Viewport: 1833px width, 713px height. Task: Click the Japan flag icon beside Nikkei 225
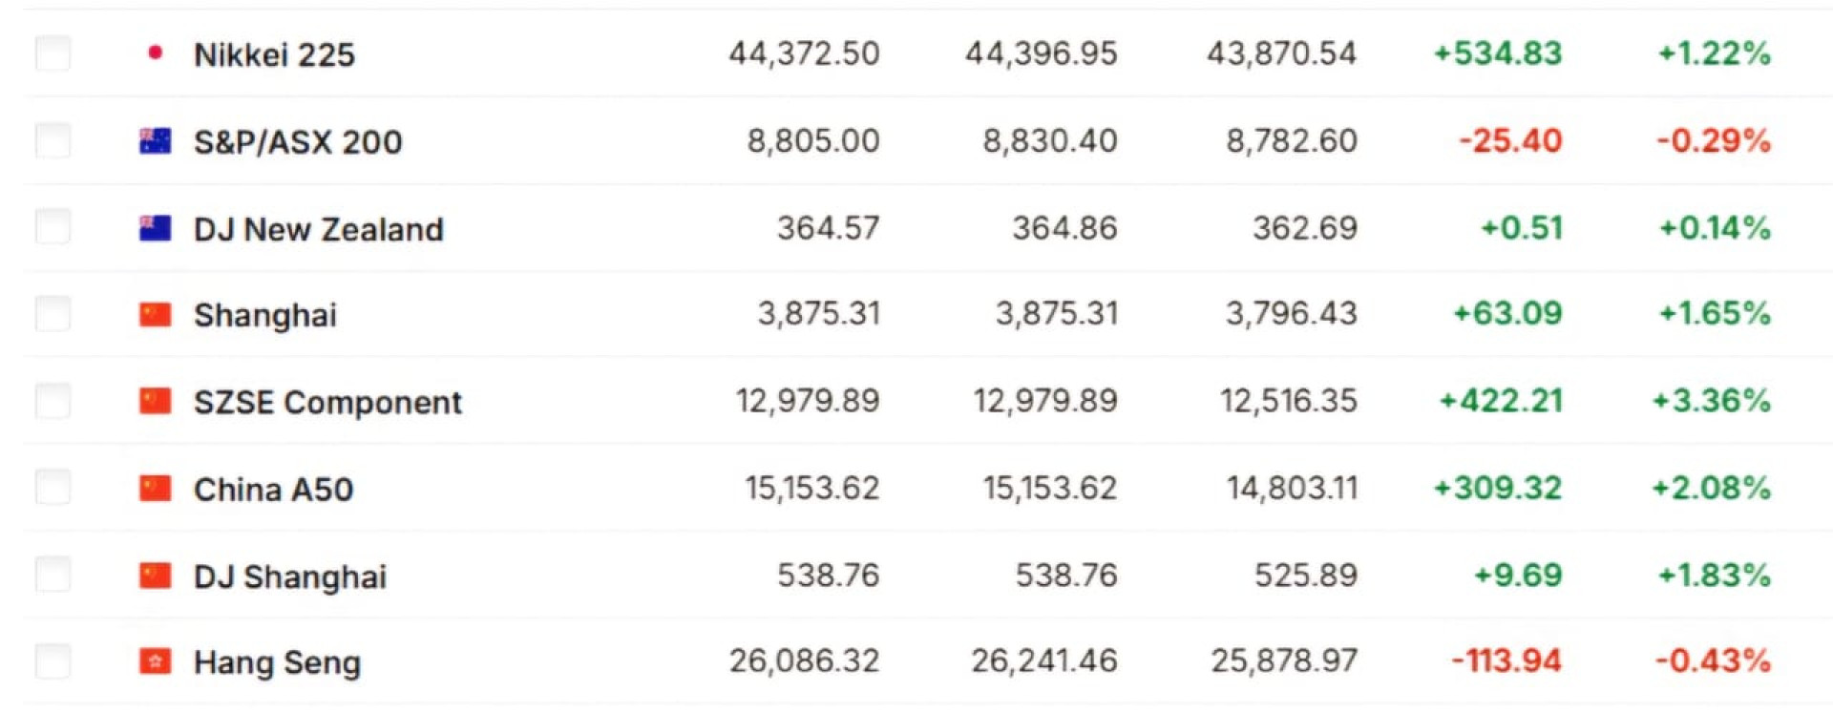pos(155,53)
